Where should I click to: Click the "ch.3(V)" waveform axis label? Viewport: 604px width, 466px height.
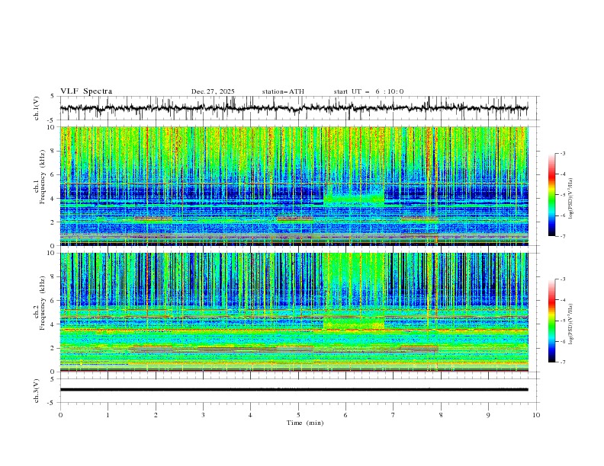coord(37,391)
